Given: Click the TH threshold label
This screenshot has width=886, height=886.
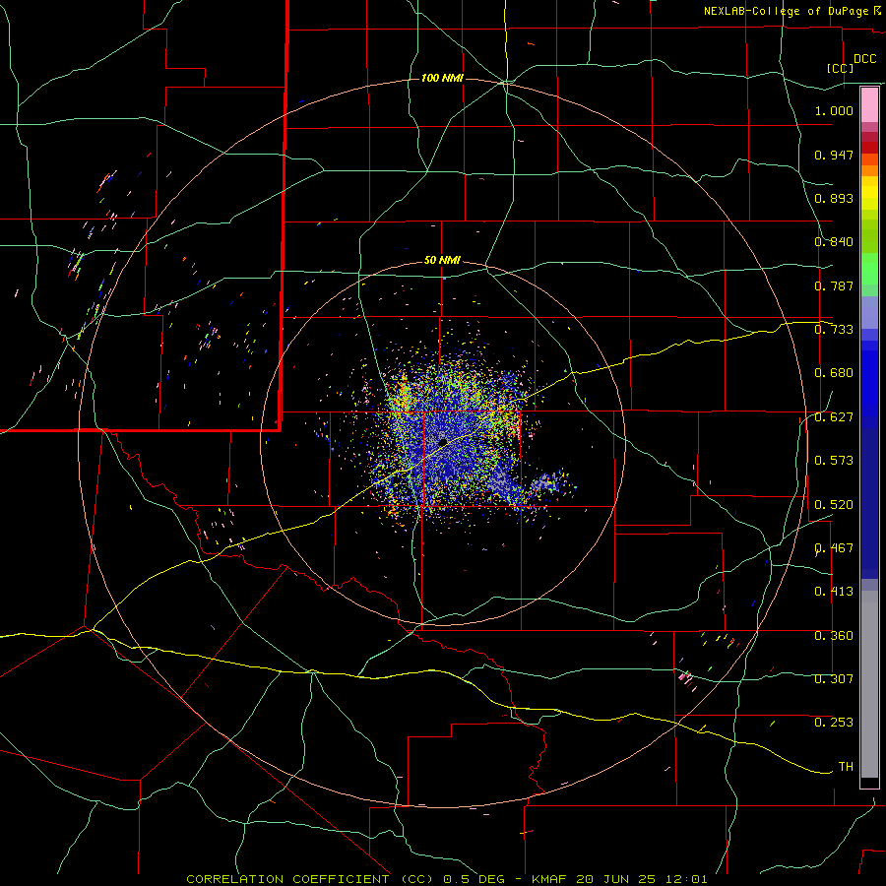Looking at the screenshot, I should coord(846,767).
